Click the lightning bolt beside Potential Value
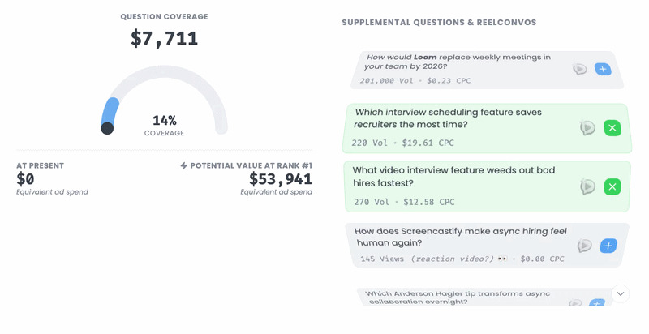 pyautogui.click(x=184, y=166)
